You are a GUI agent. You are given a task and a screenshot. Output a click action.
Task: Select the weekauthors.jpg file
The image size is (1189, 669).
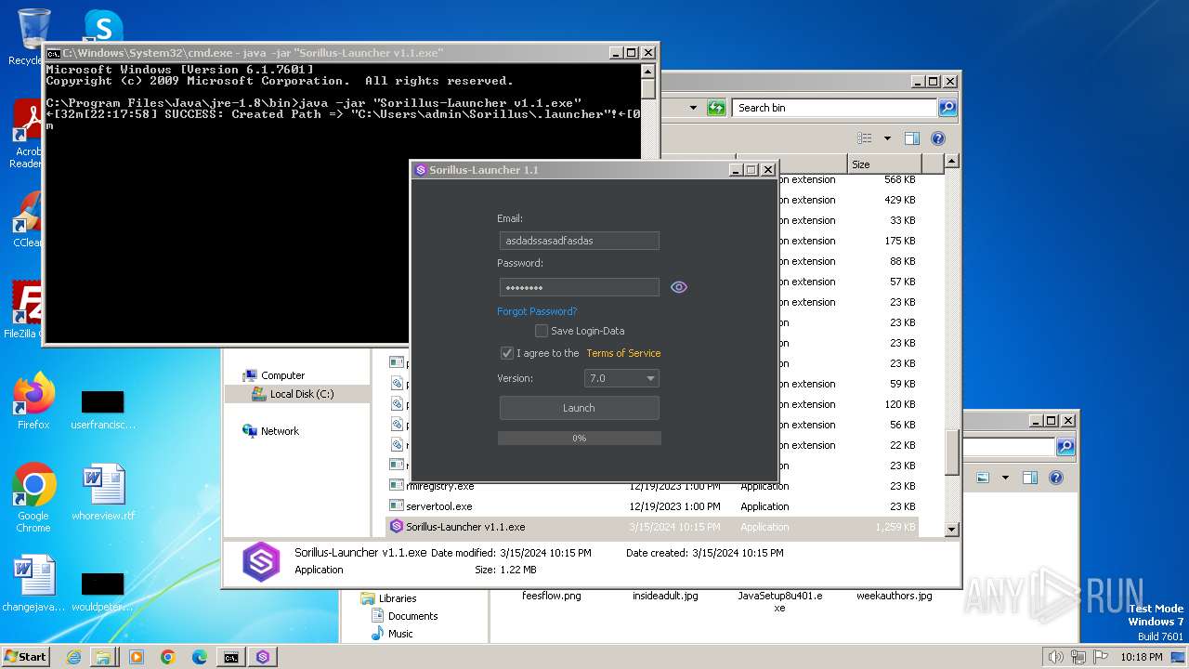(894, 596)
